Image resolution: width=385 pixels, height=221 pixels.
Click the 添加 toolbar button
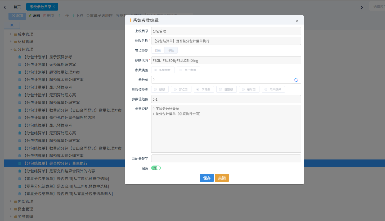click(x=17, y=16)
